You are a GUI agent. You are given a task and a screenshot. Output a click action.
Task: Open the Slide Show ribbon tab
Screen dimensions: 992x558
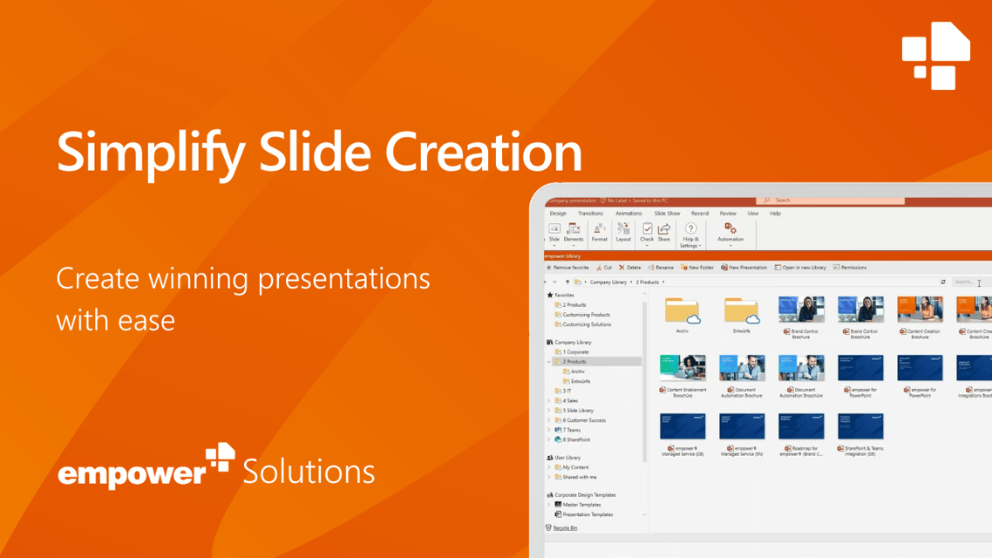[x=667, y=214]
